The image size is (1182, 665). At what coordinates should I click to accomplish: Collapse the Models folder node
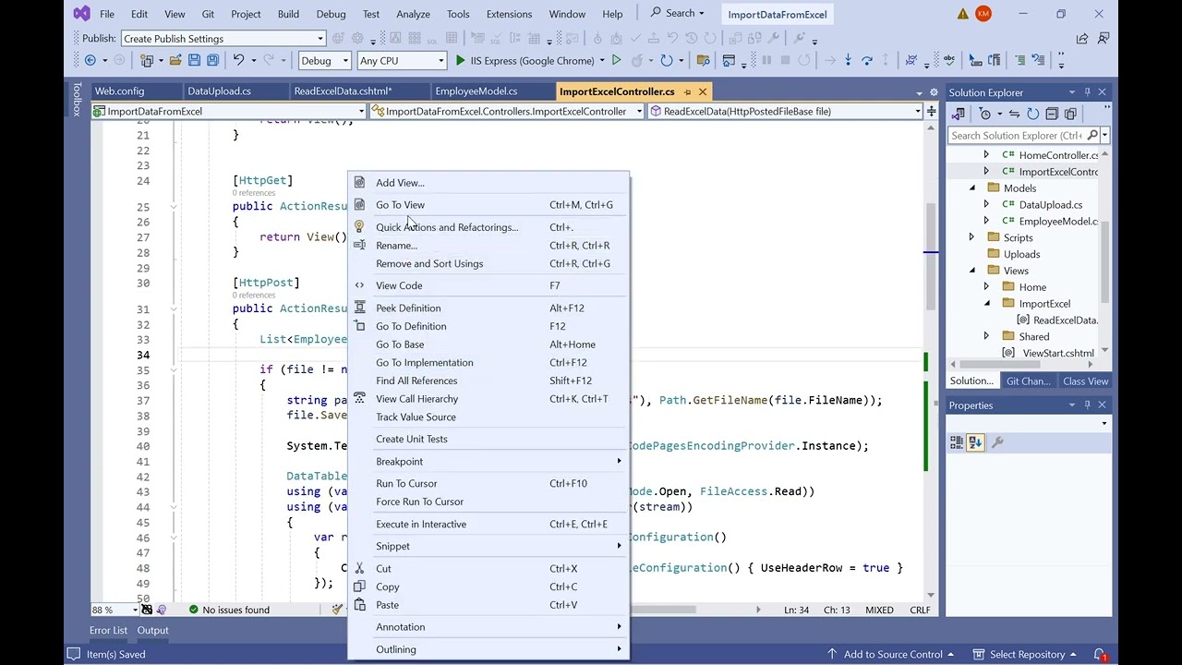971,188
